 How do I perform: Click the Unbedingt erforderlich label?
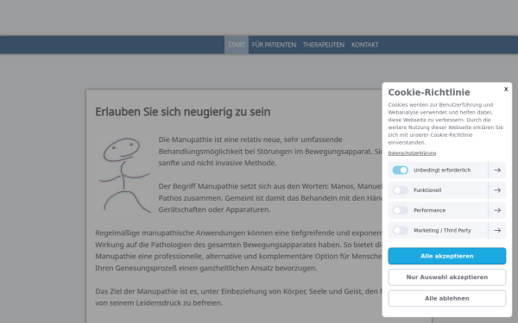[x=442, y=170]
